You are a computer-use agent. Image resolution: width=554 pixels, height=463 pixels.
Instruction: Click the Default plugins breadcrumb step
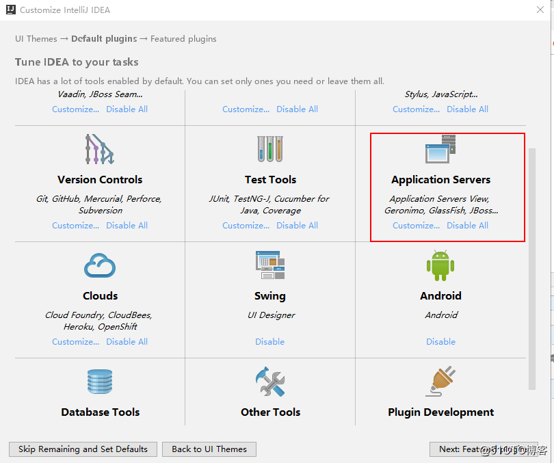pyautogui.click(x=104, y=38)
